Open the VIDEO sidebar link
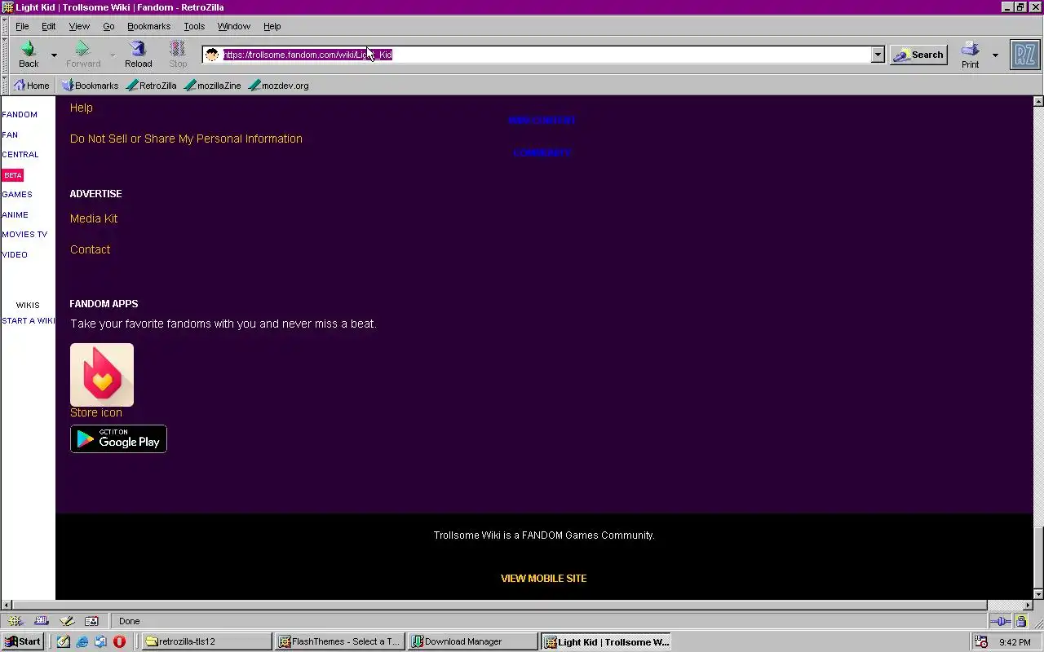 coord(15,255)
